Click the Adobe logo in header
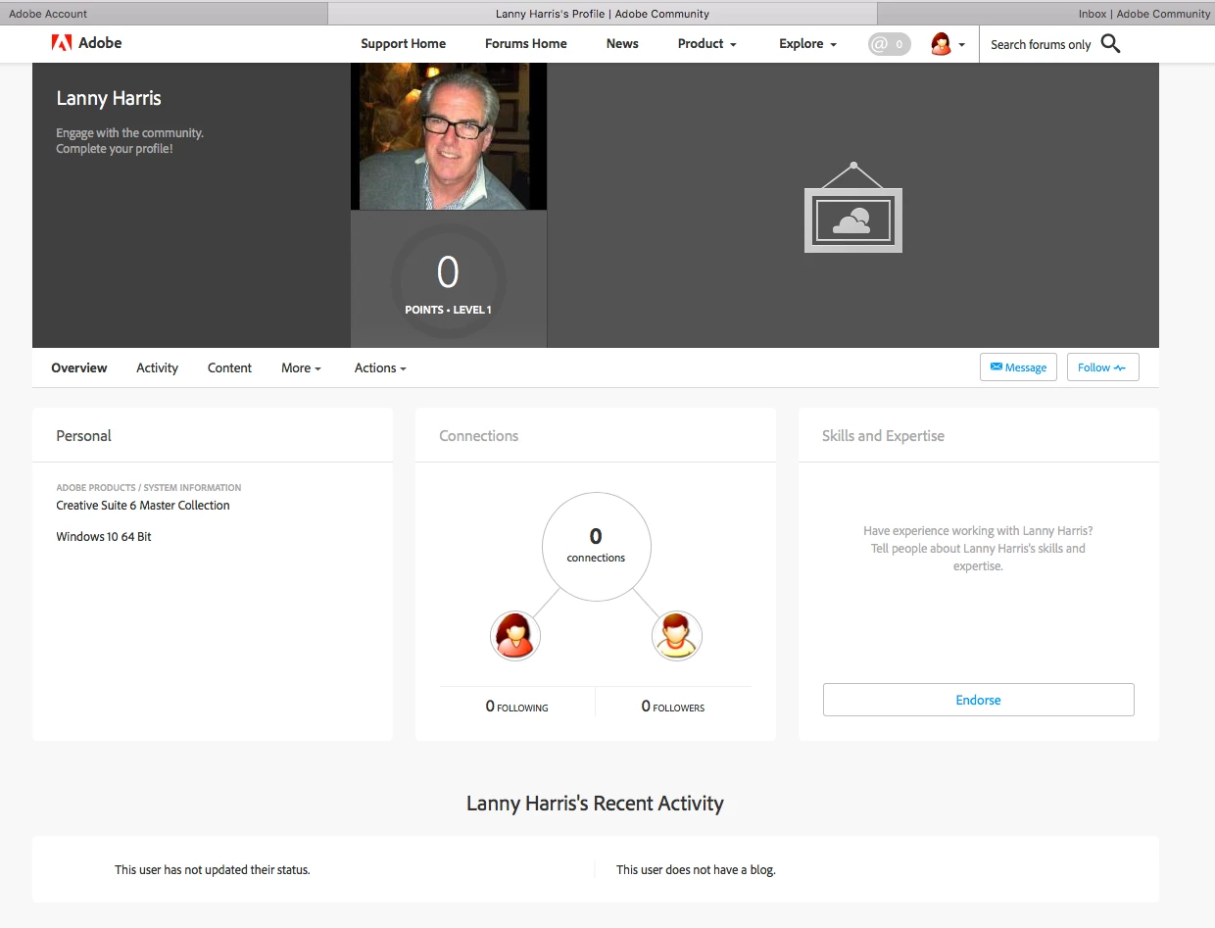The image size is (1215, 928). click(86, 43)
